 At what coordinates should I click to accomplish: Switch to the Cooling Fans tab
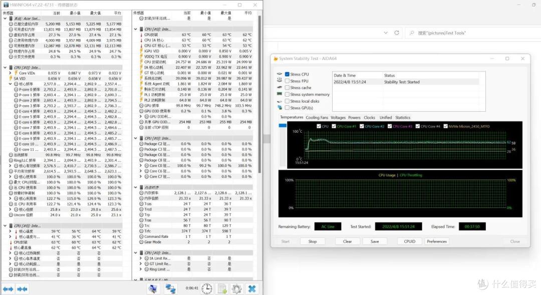point(317,118)
